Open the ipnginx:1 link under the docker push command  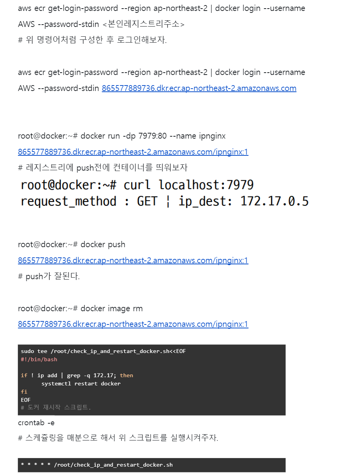pos(133,260)
